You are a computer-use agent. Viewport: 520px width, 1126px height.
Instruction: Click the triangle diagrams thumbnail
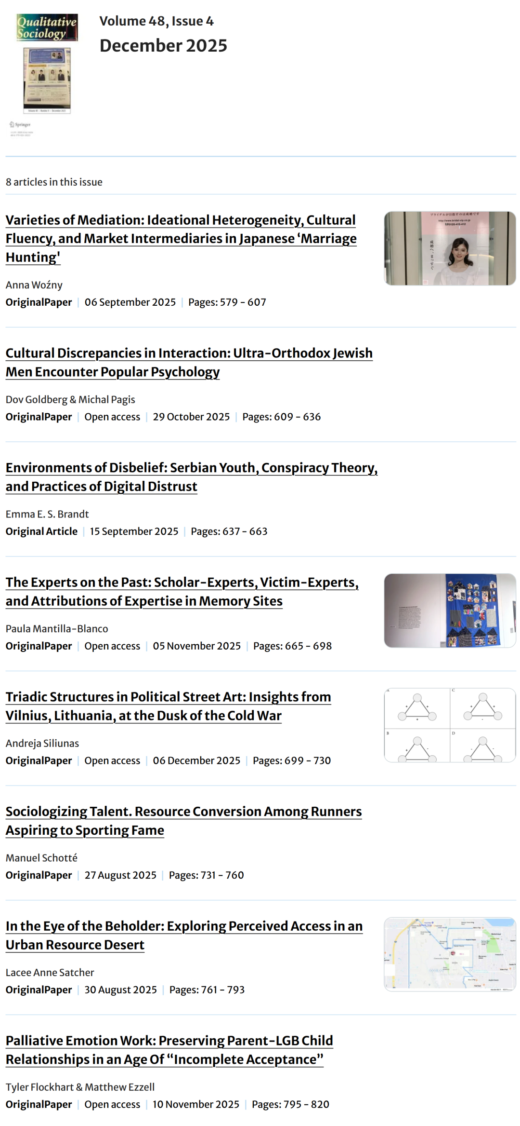449,725
